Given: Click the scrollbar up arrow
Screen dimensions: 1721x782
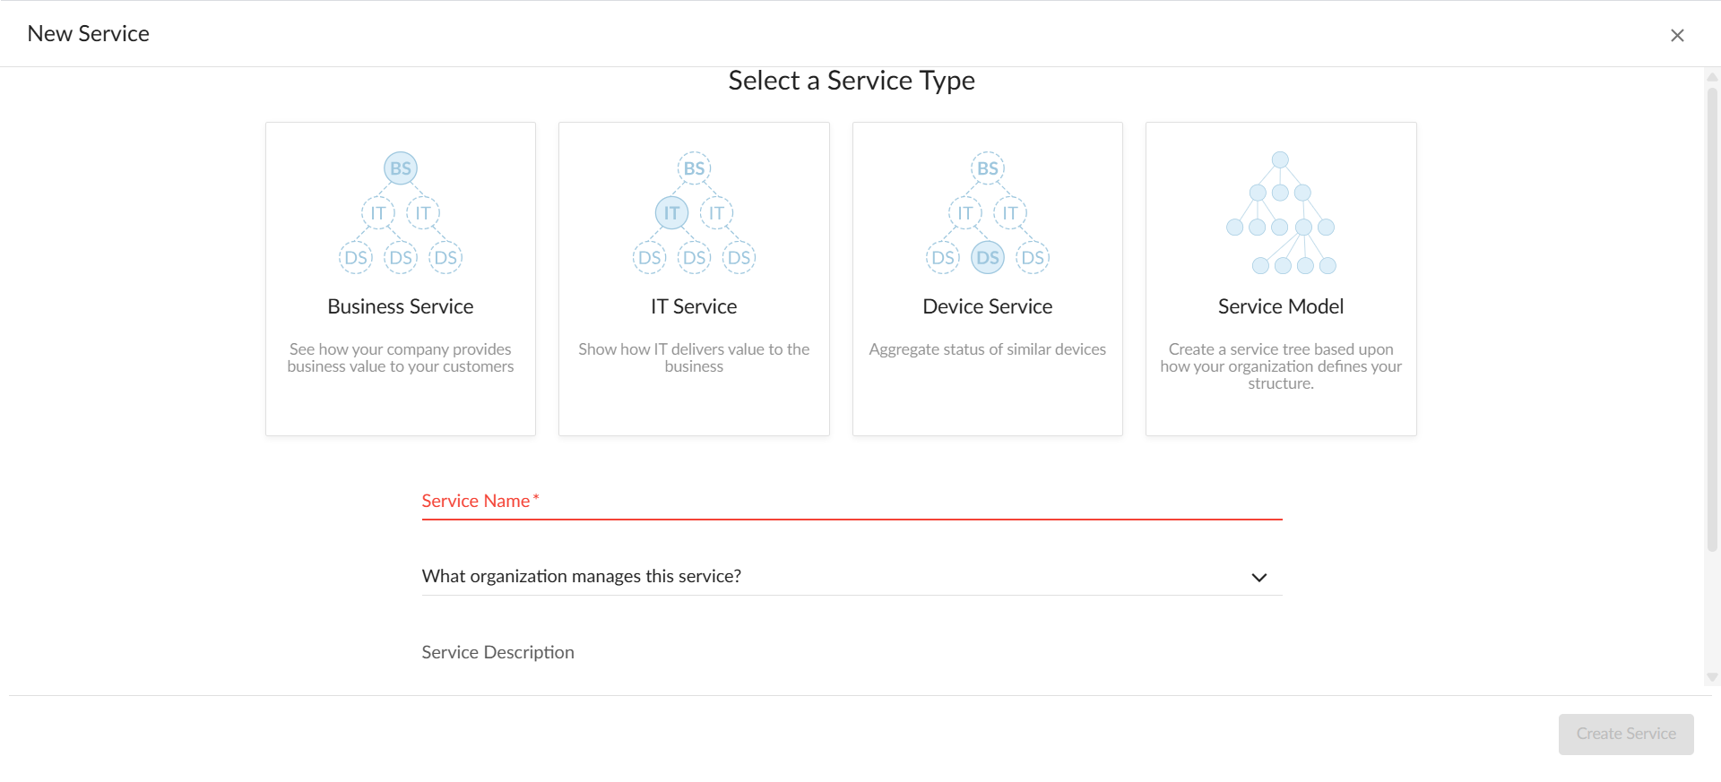Looking at the screenshot, I should (1712, 77).
